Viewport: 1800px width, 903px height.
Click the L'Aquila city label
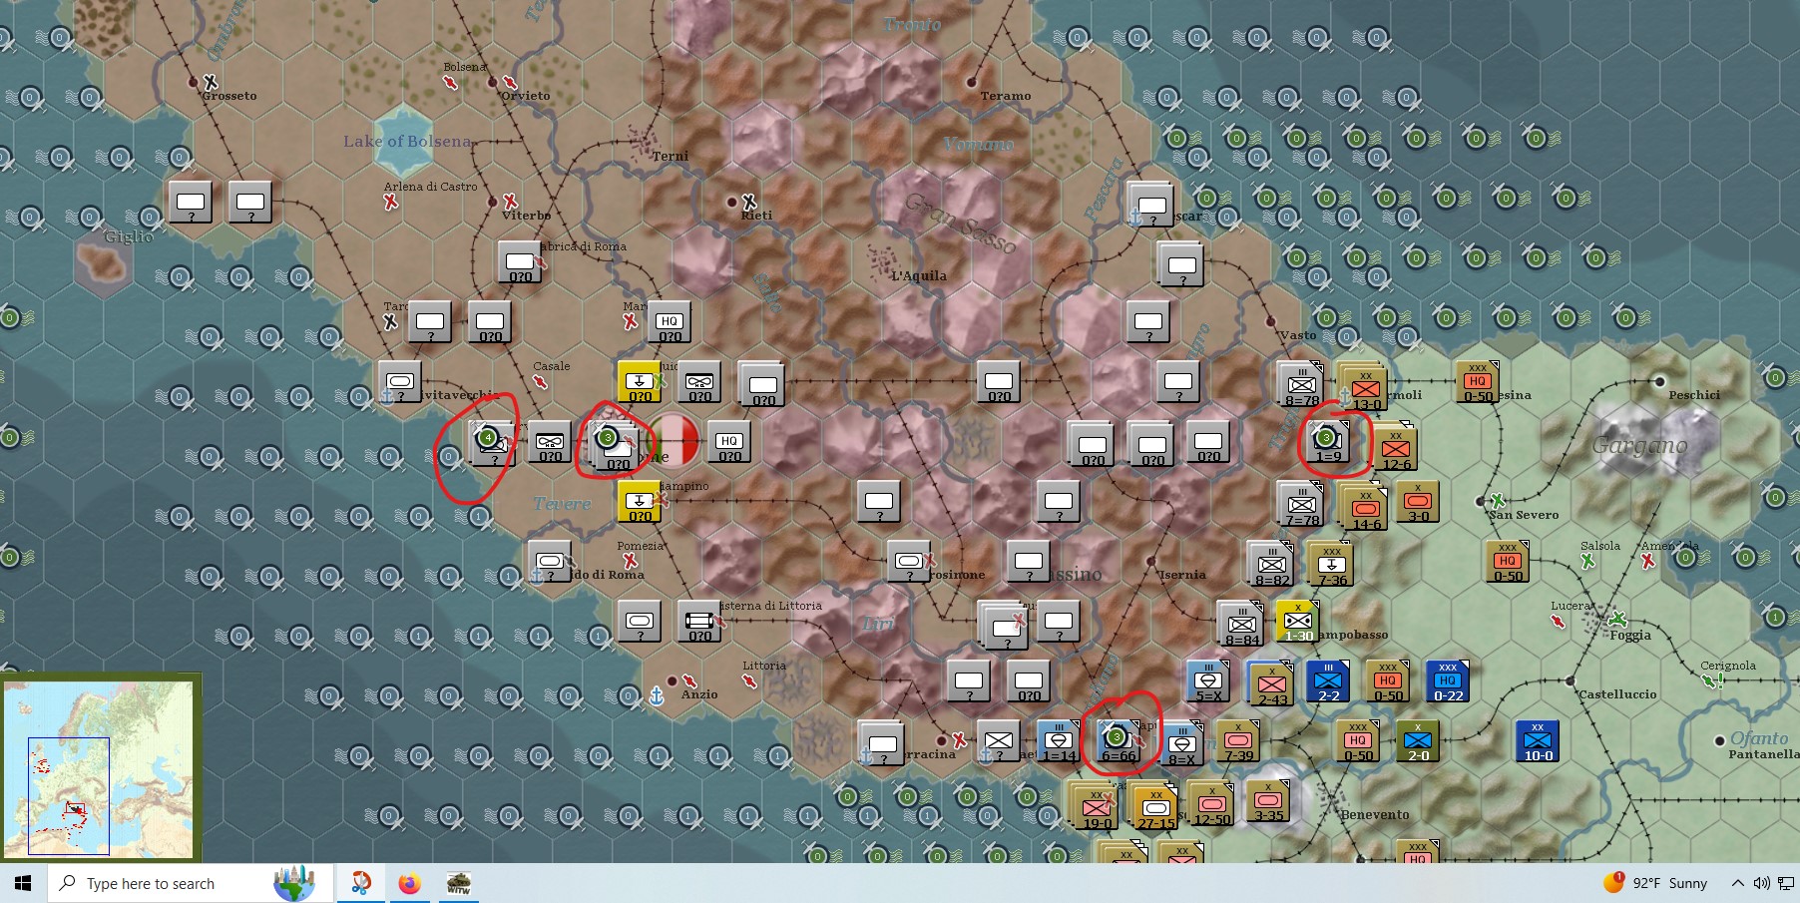[x=919, y=275]
